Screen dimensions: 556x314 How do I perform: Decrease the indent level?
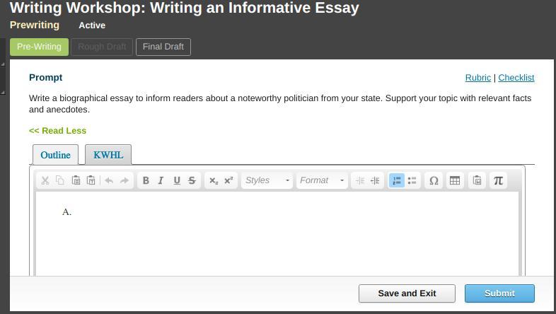(360, 180)
